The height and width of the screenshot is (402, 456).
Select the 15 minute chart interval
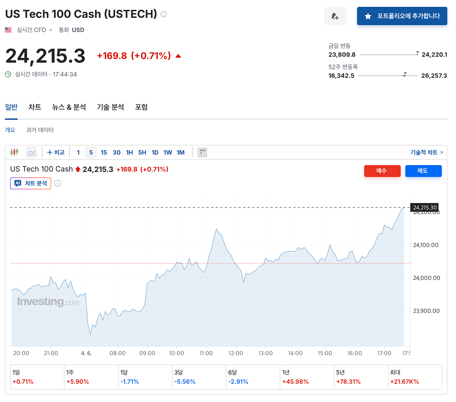coord(104,153)
